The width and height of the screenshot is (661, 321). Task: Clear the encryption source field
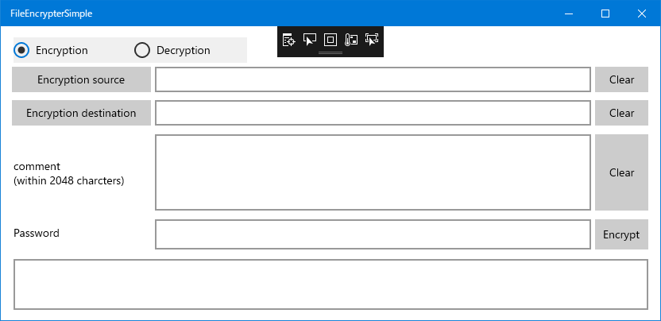(x=621, y=79)
